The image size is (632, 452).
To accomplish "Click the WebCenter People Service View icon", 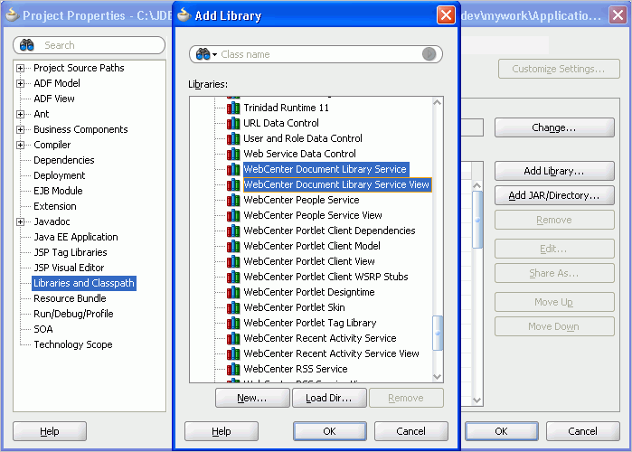I will (233, 215).
